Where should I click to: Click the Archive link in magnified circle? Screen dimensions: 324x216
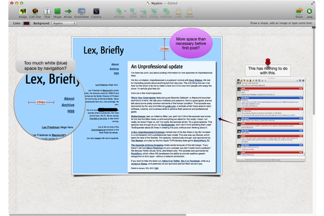click(x=68, y=105)
